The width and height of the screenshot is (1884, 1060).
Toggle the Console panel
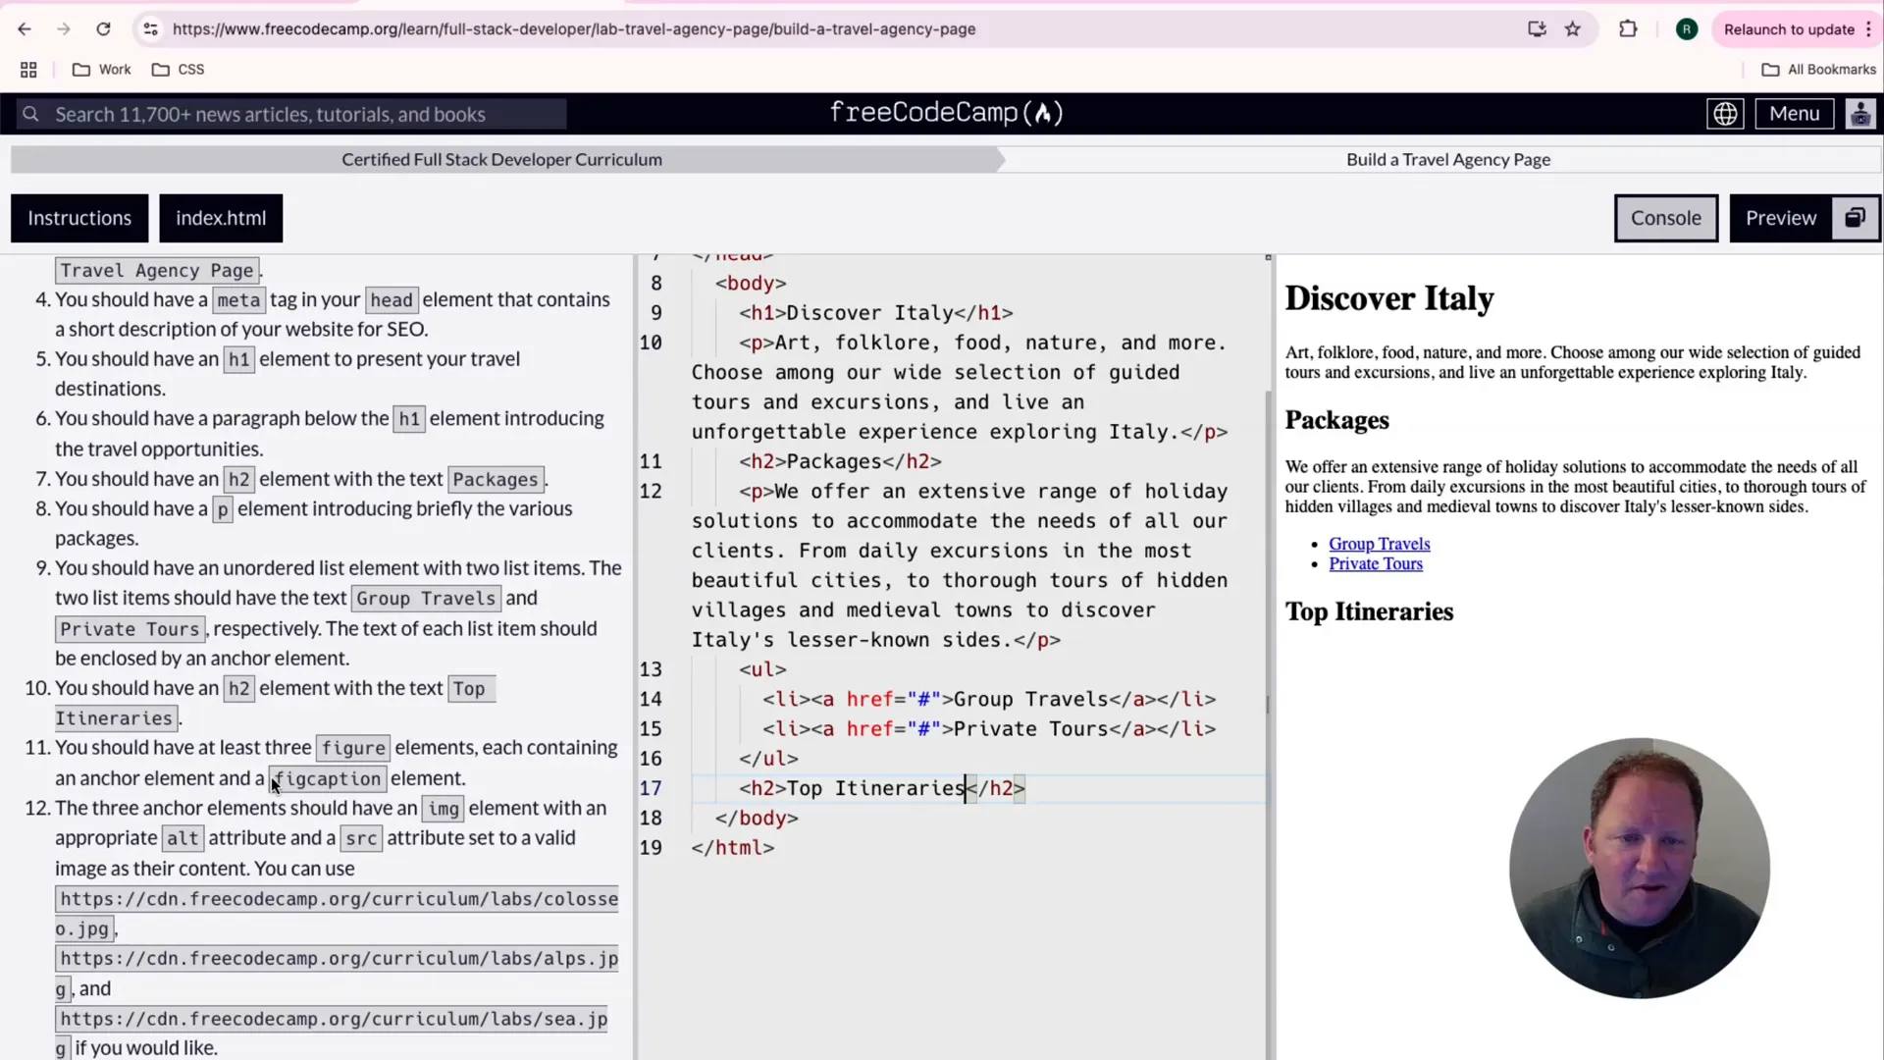pos(1666,218)
